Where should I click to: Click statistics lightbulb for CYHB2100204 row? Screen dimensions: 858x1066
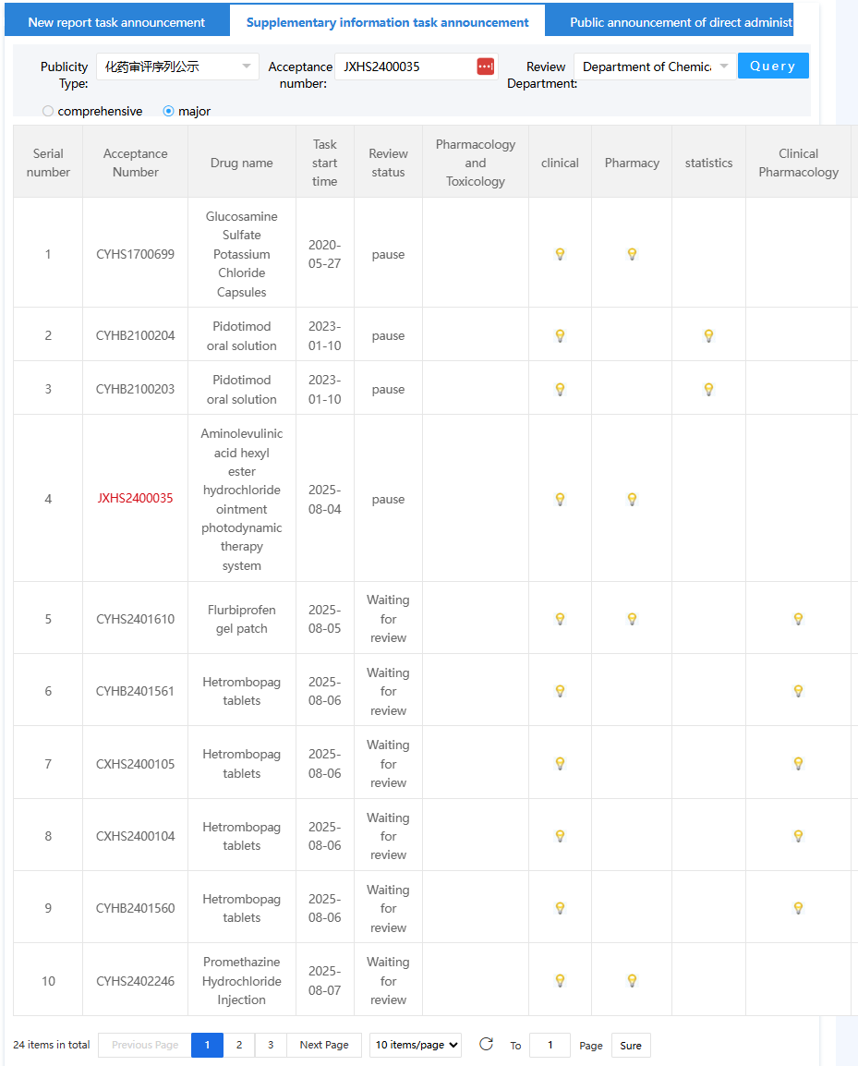pyautogui.click(x=708, y=335)
